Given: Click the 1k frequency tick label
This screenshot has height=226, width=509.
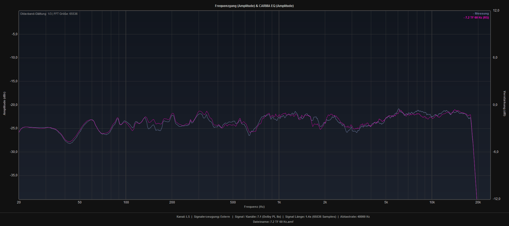Looking at the screenshot, I should tap(279, 202).
